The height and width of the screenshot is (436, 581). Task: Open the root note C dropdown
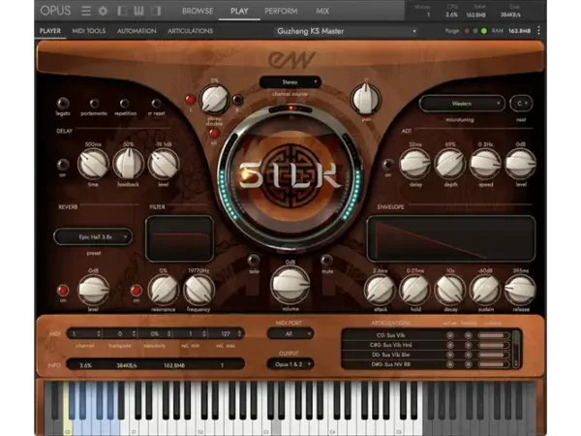521,104
